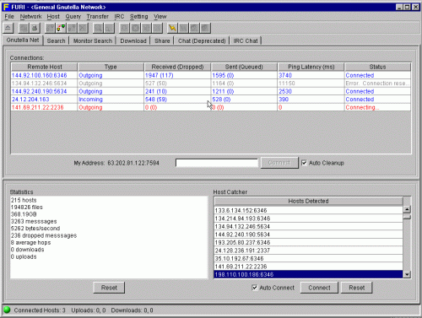Open the View menu
The width and height of the screenshot is (422, 318).
point(160,17)
